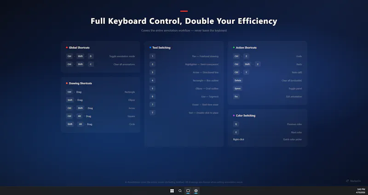The width and height of the screenshot is (368, 195).
Task: Click the 'Covers the entire annotation workflow' subtitle
Action: coord(184,30)
